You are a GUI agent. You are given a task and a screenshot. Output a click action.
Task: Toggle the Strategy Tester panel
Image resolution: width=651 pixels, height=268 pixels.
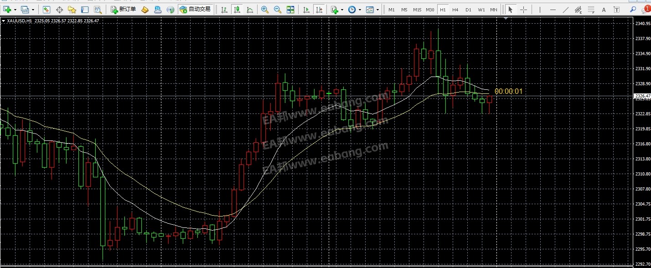click(98, 10)
